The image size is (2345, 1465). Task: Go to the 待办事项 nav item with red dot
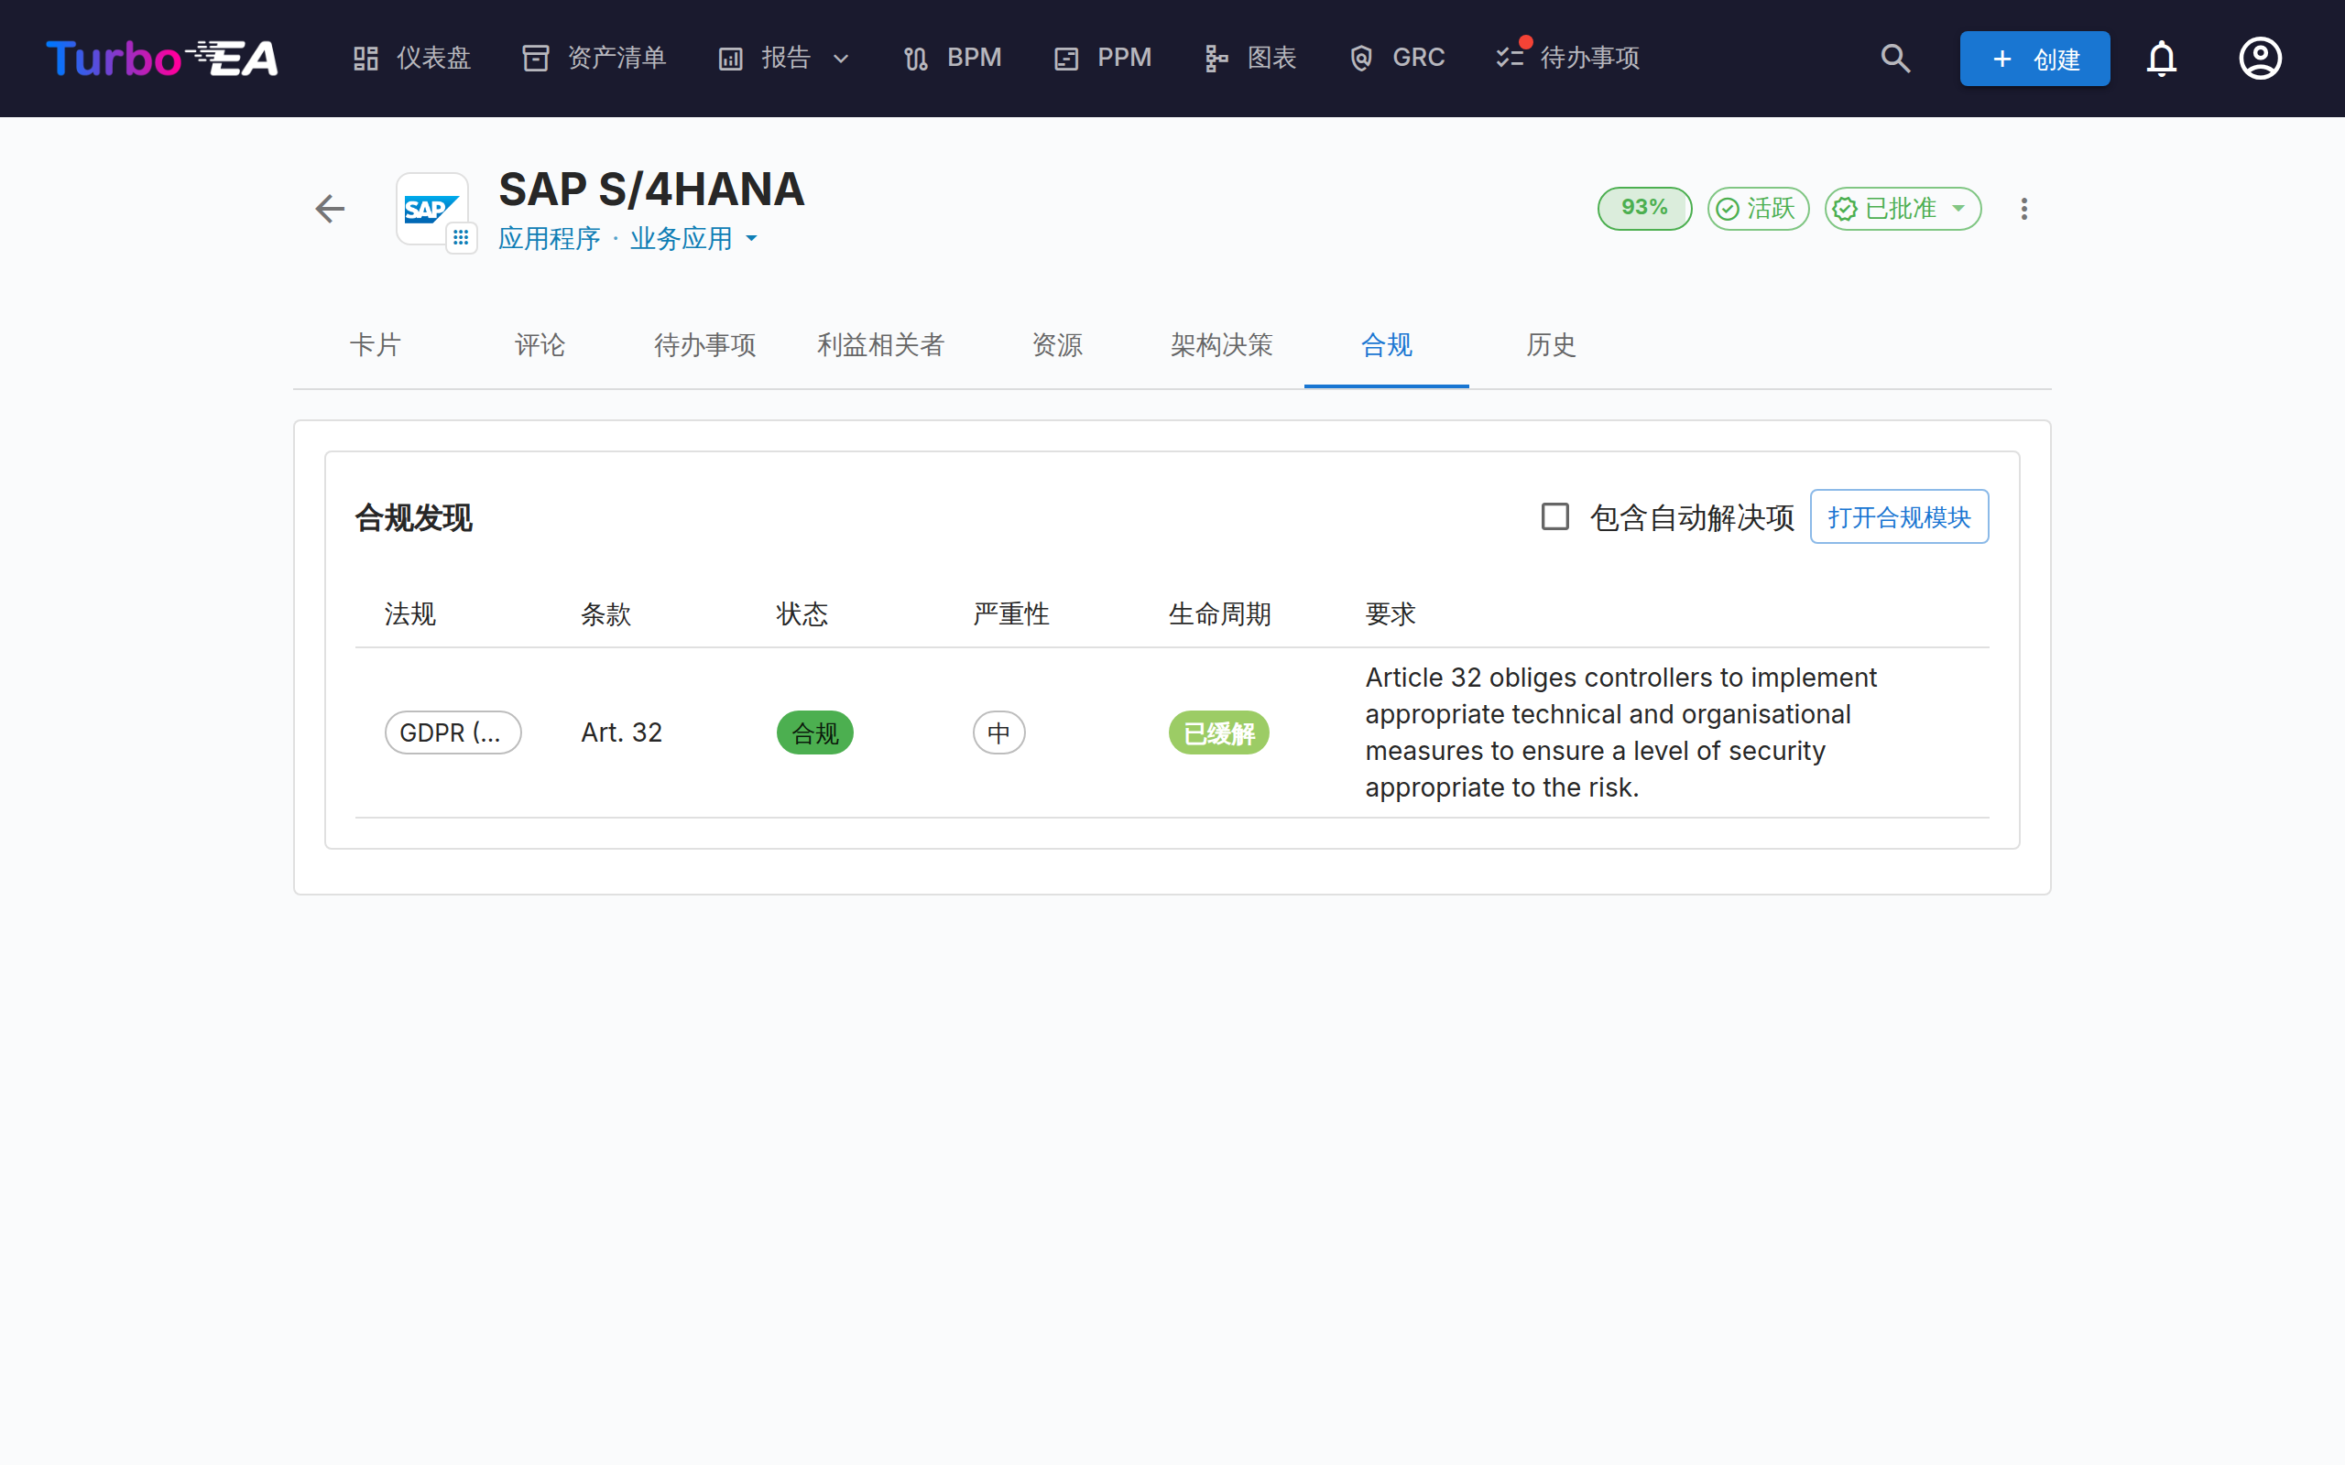(x=1568, y=58)
